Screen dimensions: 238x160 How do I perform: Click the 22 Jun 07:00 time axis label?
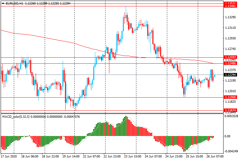tap(92, 156)
